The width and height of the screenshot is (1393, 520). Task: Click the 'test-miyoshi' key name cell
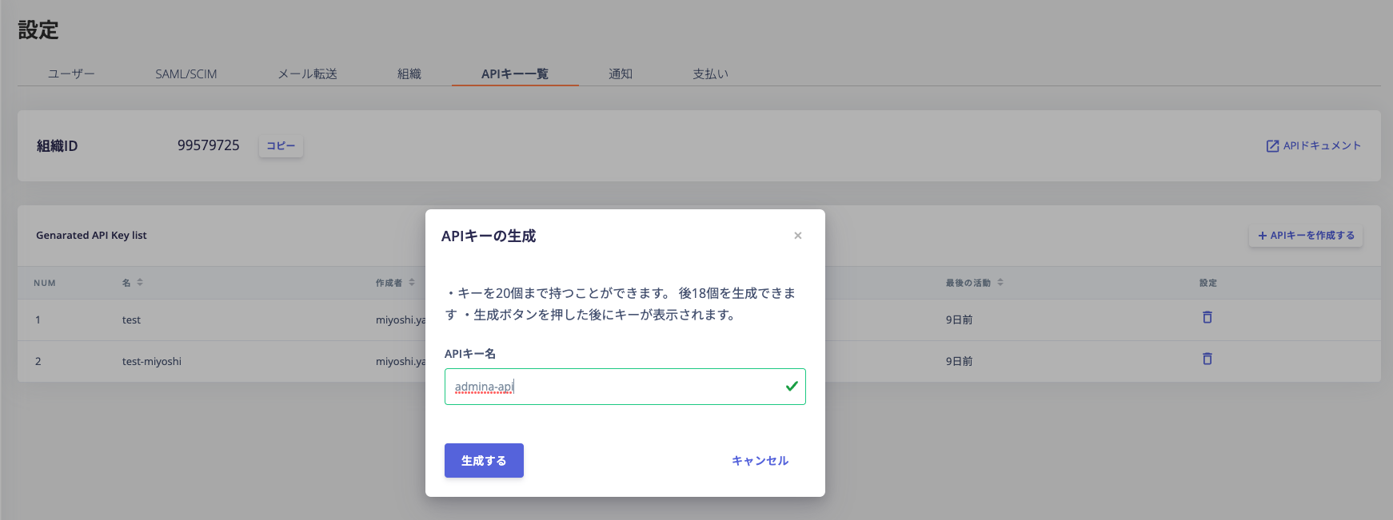[x=152, y=361]
